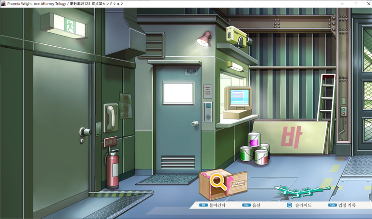The height and width of the screenshot is (219, 372).
Task: Examine the wooden box on the floor
Action: click(x=223, y=184)
